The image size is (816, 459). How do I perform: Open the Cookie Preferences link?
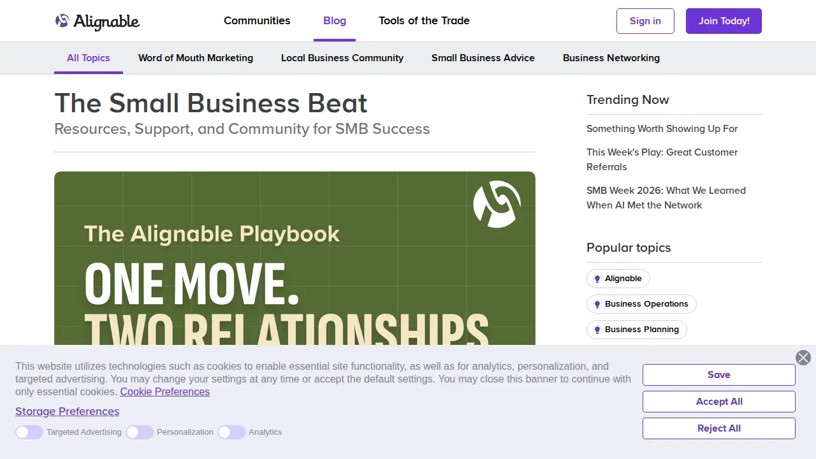(x=165, y=391)
